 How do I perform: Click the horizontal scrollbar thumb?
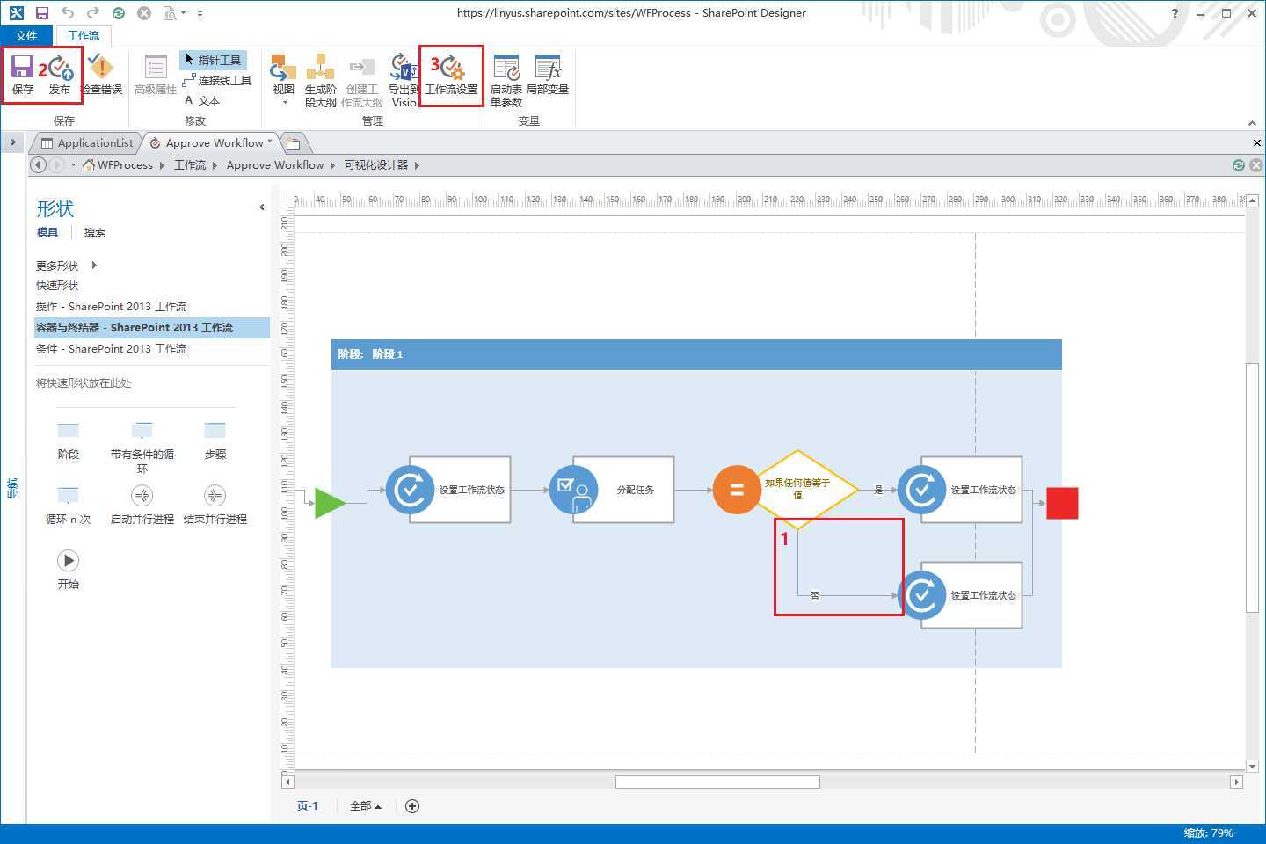click(717, 782)
